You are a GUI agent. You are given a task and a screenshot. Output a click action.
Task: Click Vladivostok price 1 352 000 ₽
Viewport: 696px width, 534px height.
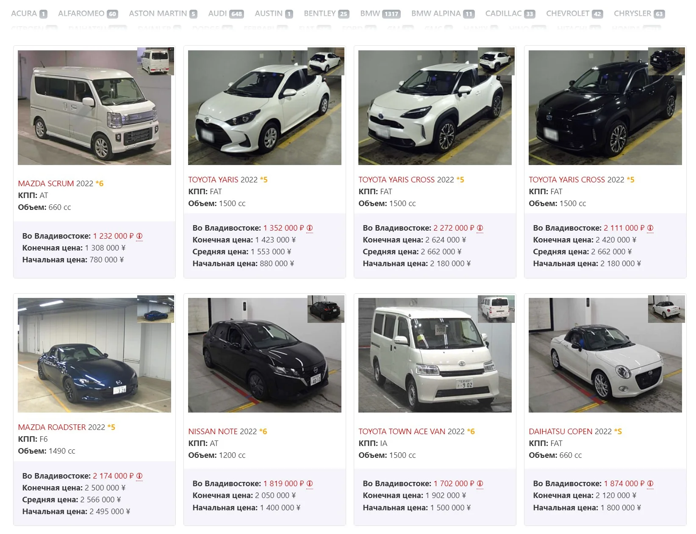(x=283, y=228)
